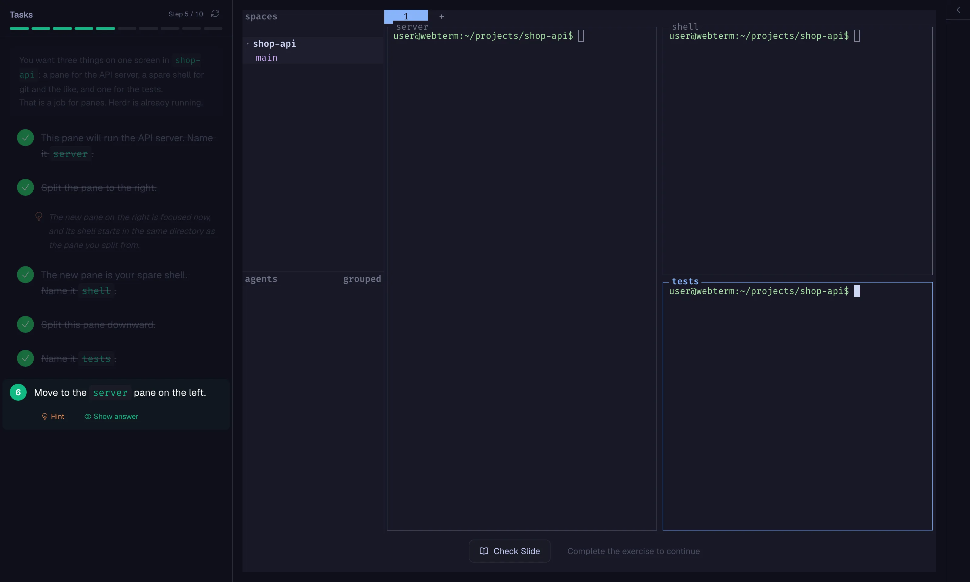Screen dimensions: 970x582
Task: Click the green check beside 'Split the pane to the right'
Action: [x=25, y=187]
